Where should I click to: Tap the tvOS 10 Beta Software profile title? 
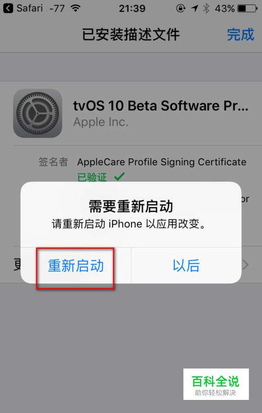click(x=161, y=106)
